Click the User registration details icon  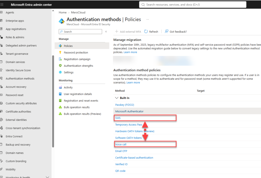[x=60, y=94]
